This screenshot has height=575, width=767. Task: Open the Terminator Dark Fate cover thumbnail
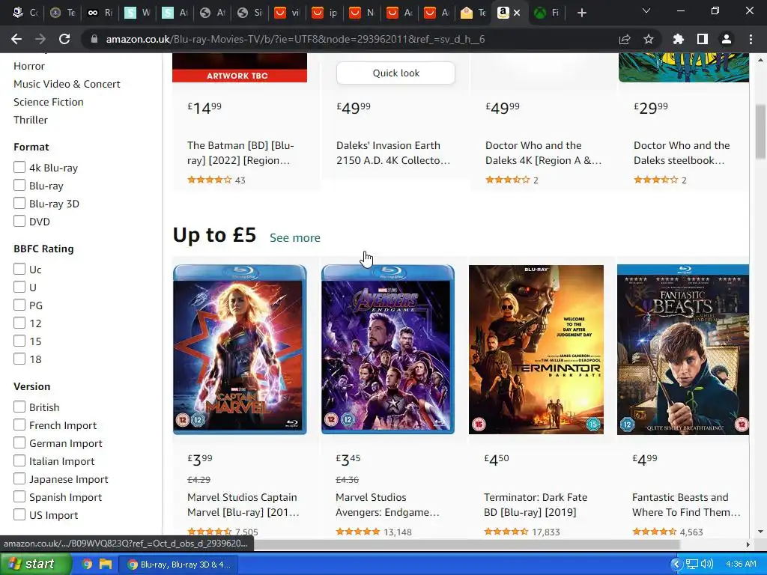536,349
